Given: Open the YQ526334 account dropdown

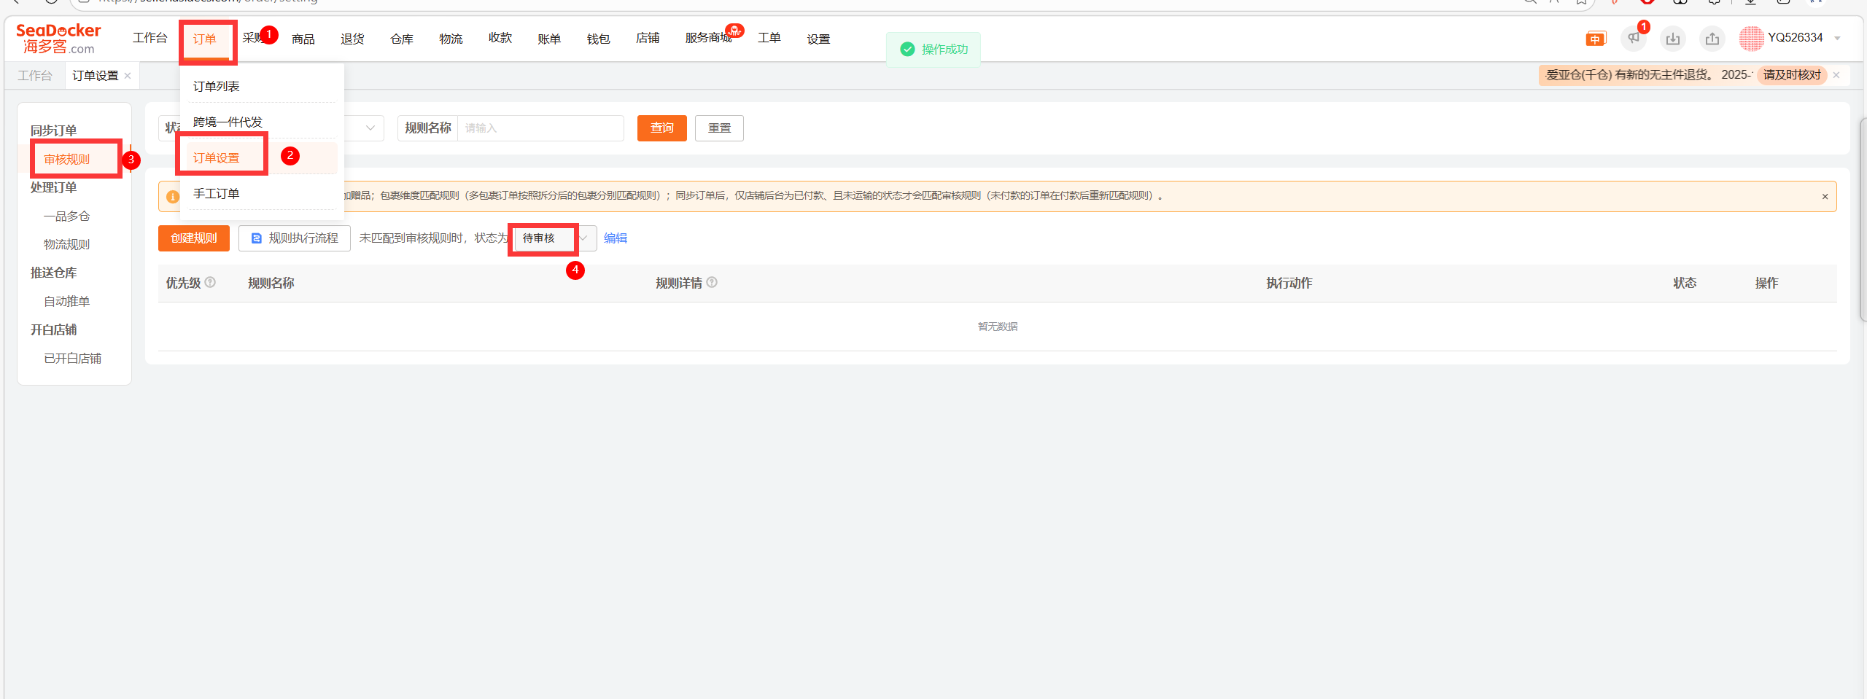Looking at the screenshot, I should 1837,39.
